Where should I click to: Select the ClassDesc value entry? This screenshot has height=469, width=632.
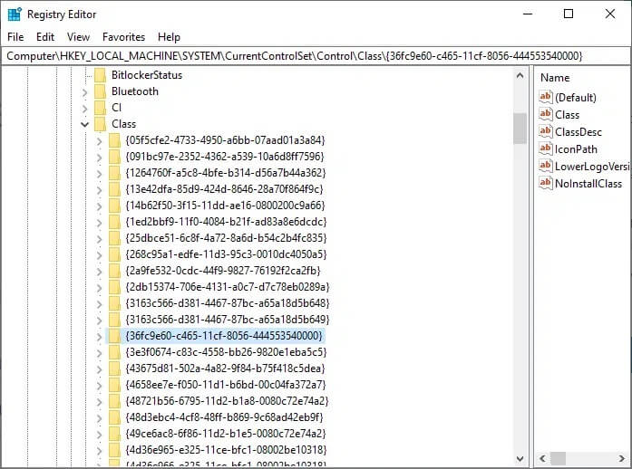coord(578,132)
